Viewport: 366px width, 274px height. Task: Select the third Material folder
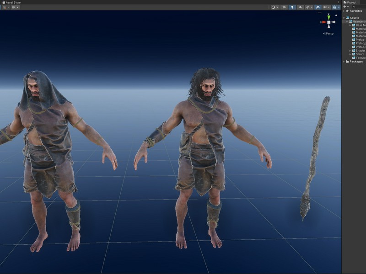pos(359,36)
